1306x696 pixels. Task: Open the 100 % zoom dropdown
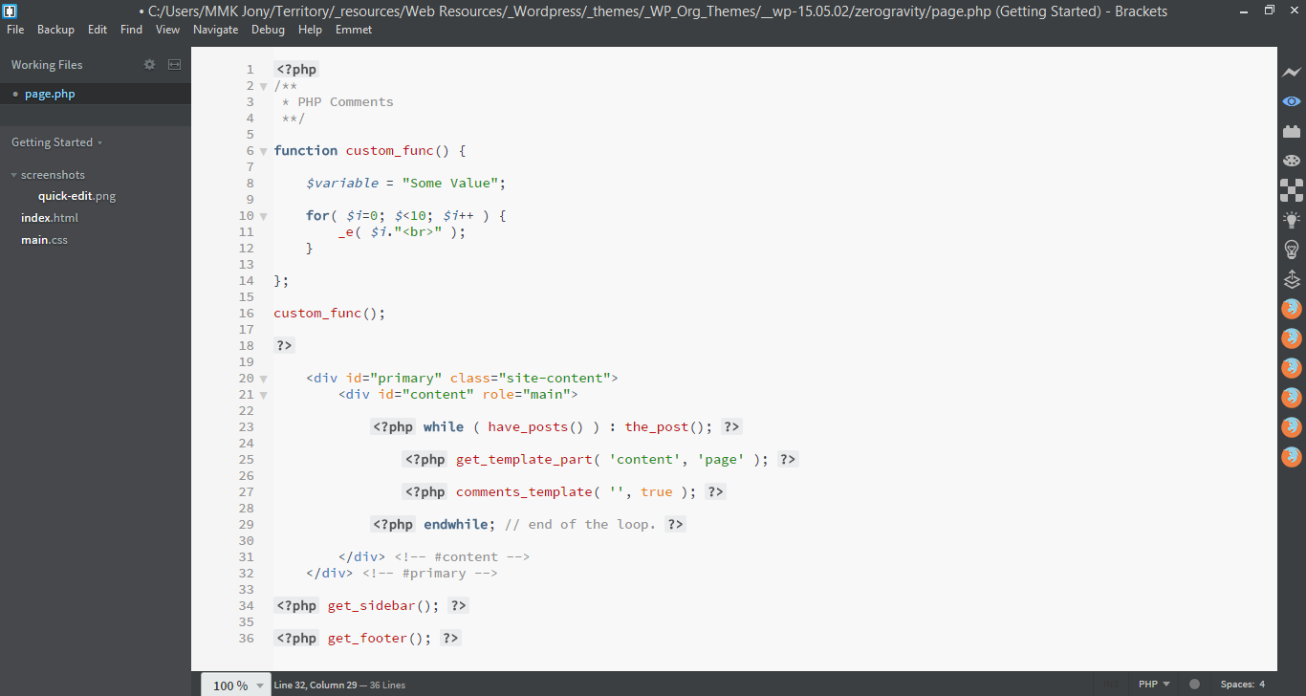tap(237, 685)
